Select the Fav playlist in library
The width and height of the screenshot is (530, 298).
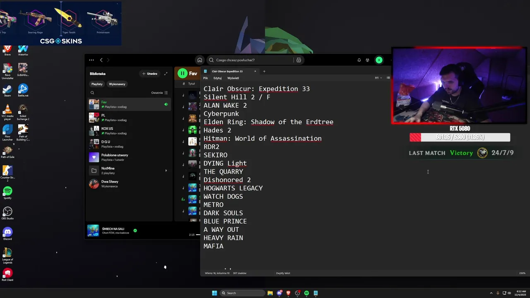tap(130, 104)
